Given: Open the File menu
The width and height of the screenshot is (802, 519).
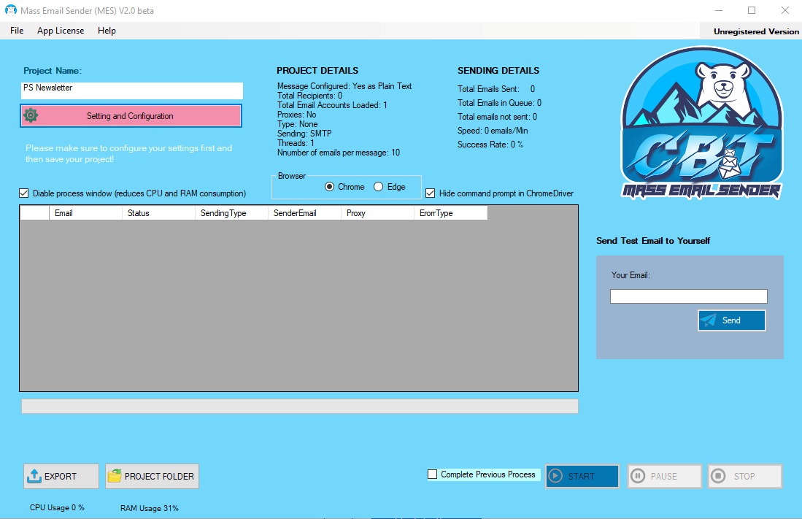Looking at the screenshot, I should (x=16, y=31).
